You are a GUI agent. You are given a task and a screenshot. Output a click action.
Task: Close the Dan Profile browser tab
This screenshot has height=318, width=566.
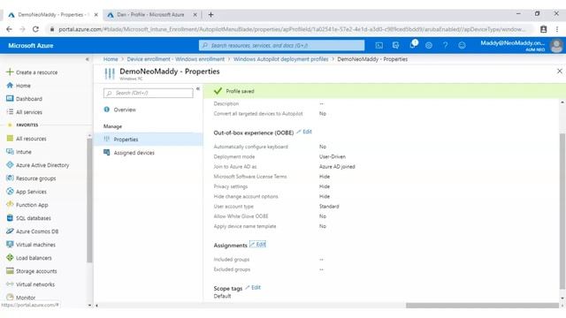pyautogui.click(x=195, y=15)
